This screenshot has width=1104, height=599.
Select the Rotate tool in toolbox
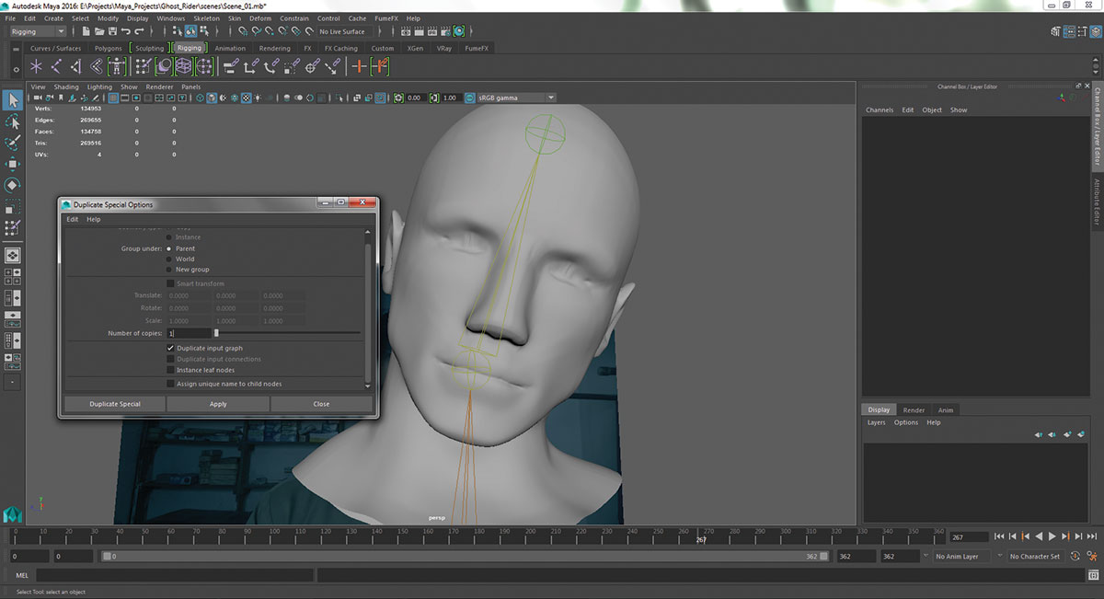click(13, 185)
